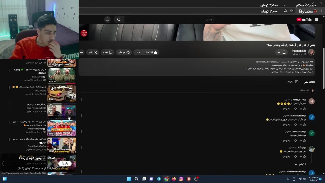This screenshot has width=325, height=183.
Task: Reply to the SinaTajabadi comment
Action: (286, 125)
